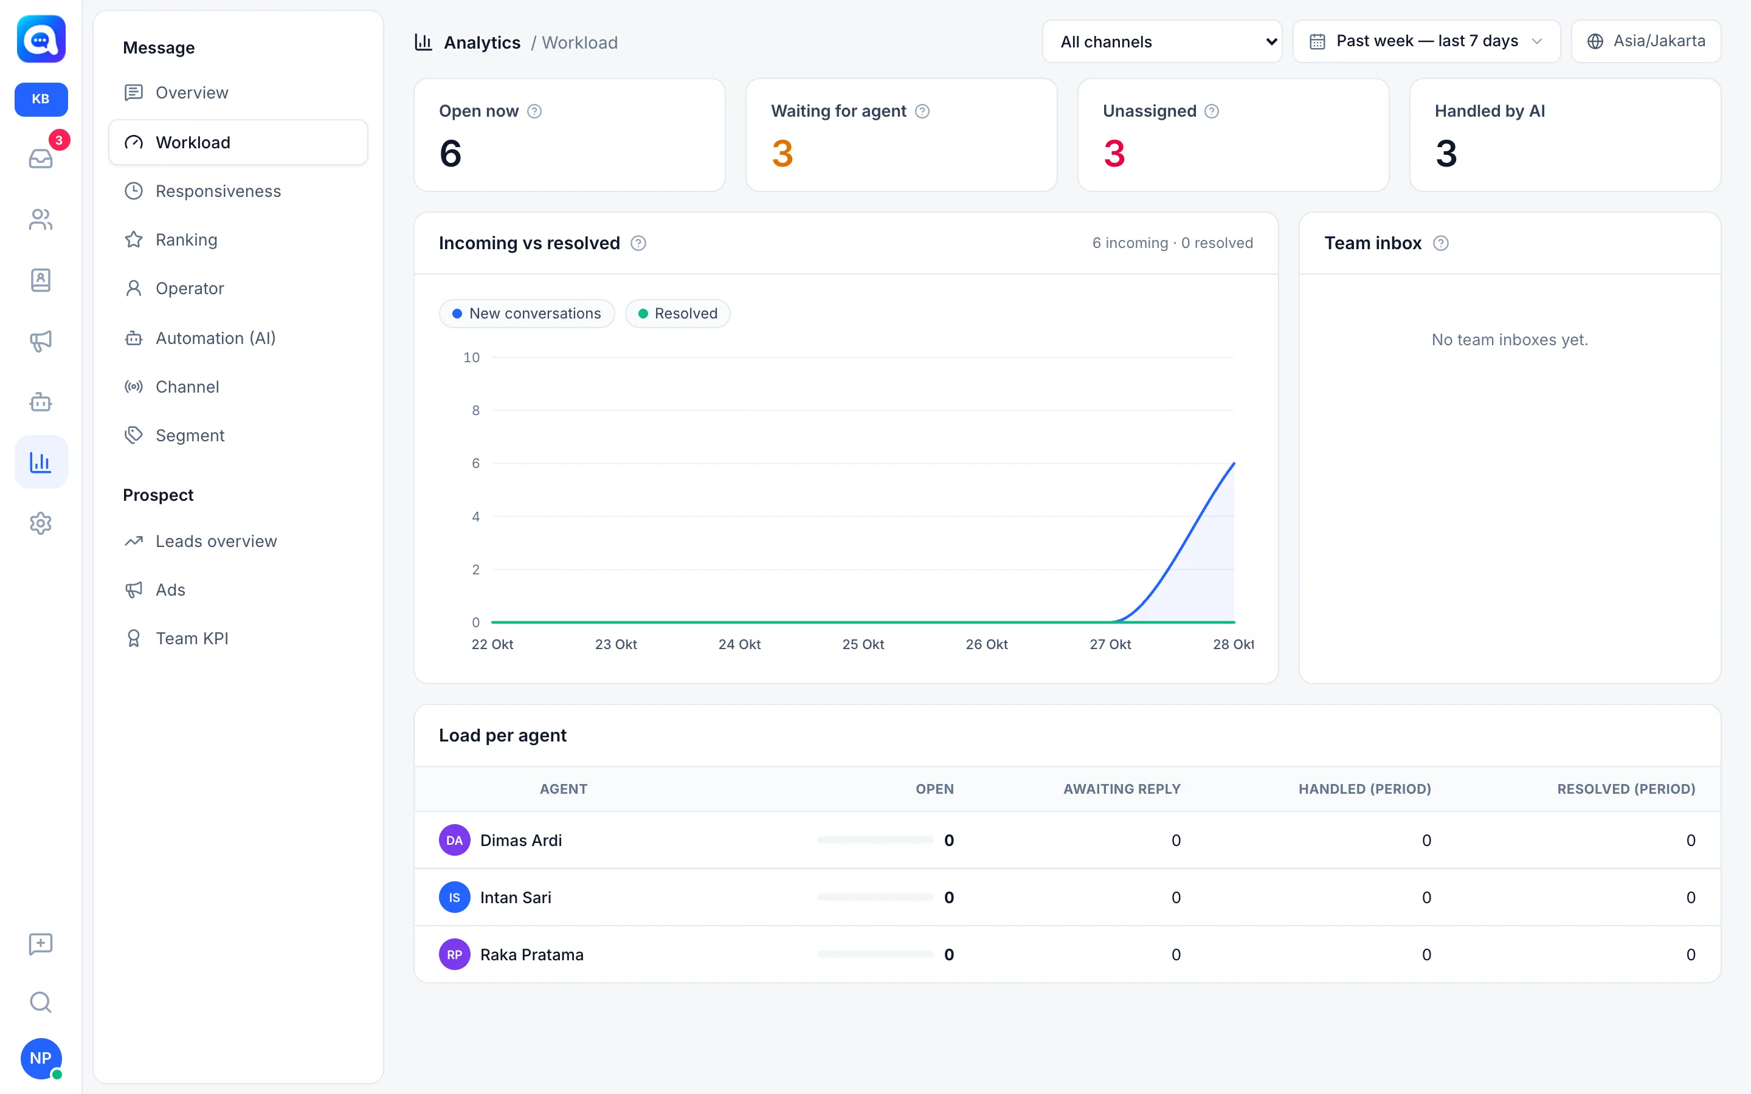Open the Segment menu item
Screen dimensions: 1751x1094
coord(238,435)
